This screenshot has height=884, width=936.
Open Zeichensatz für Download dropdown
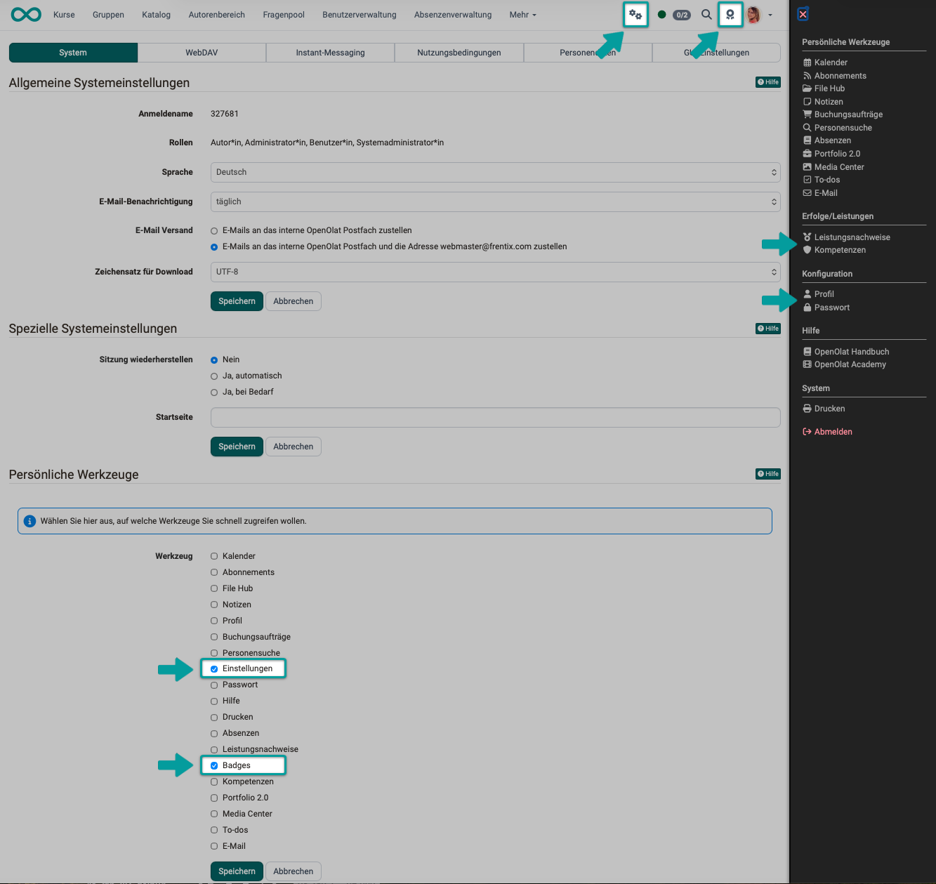pos(495,272)
